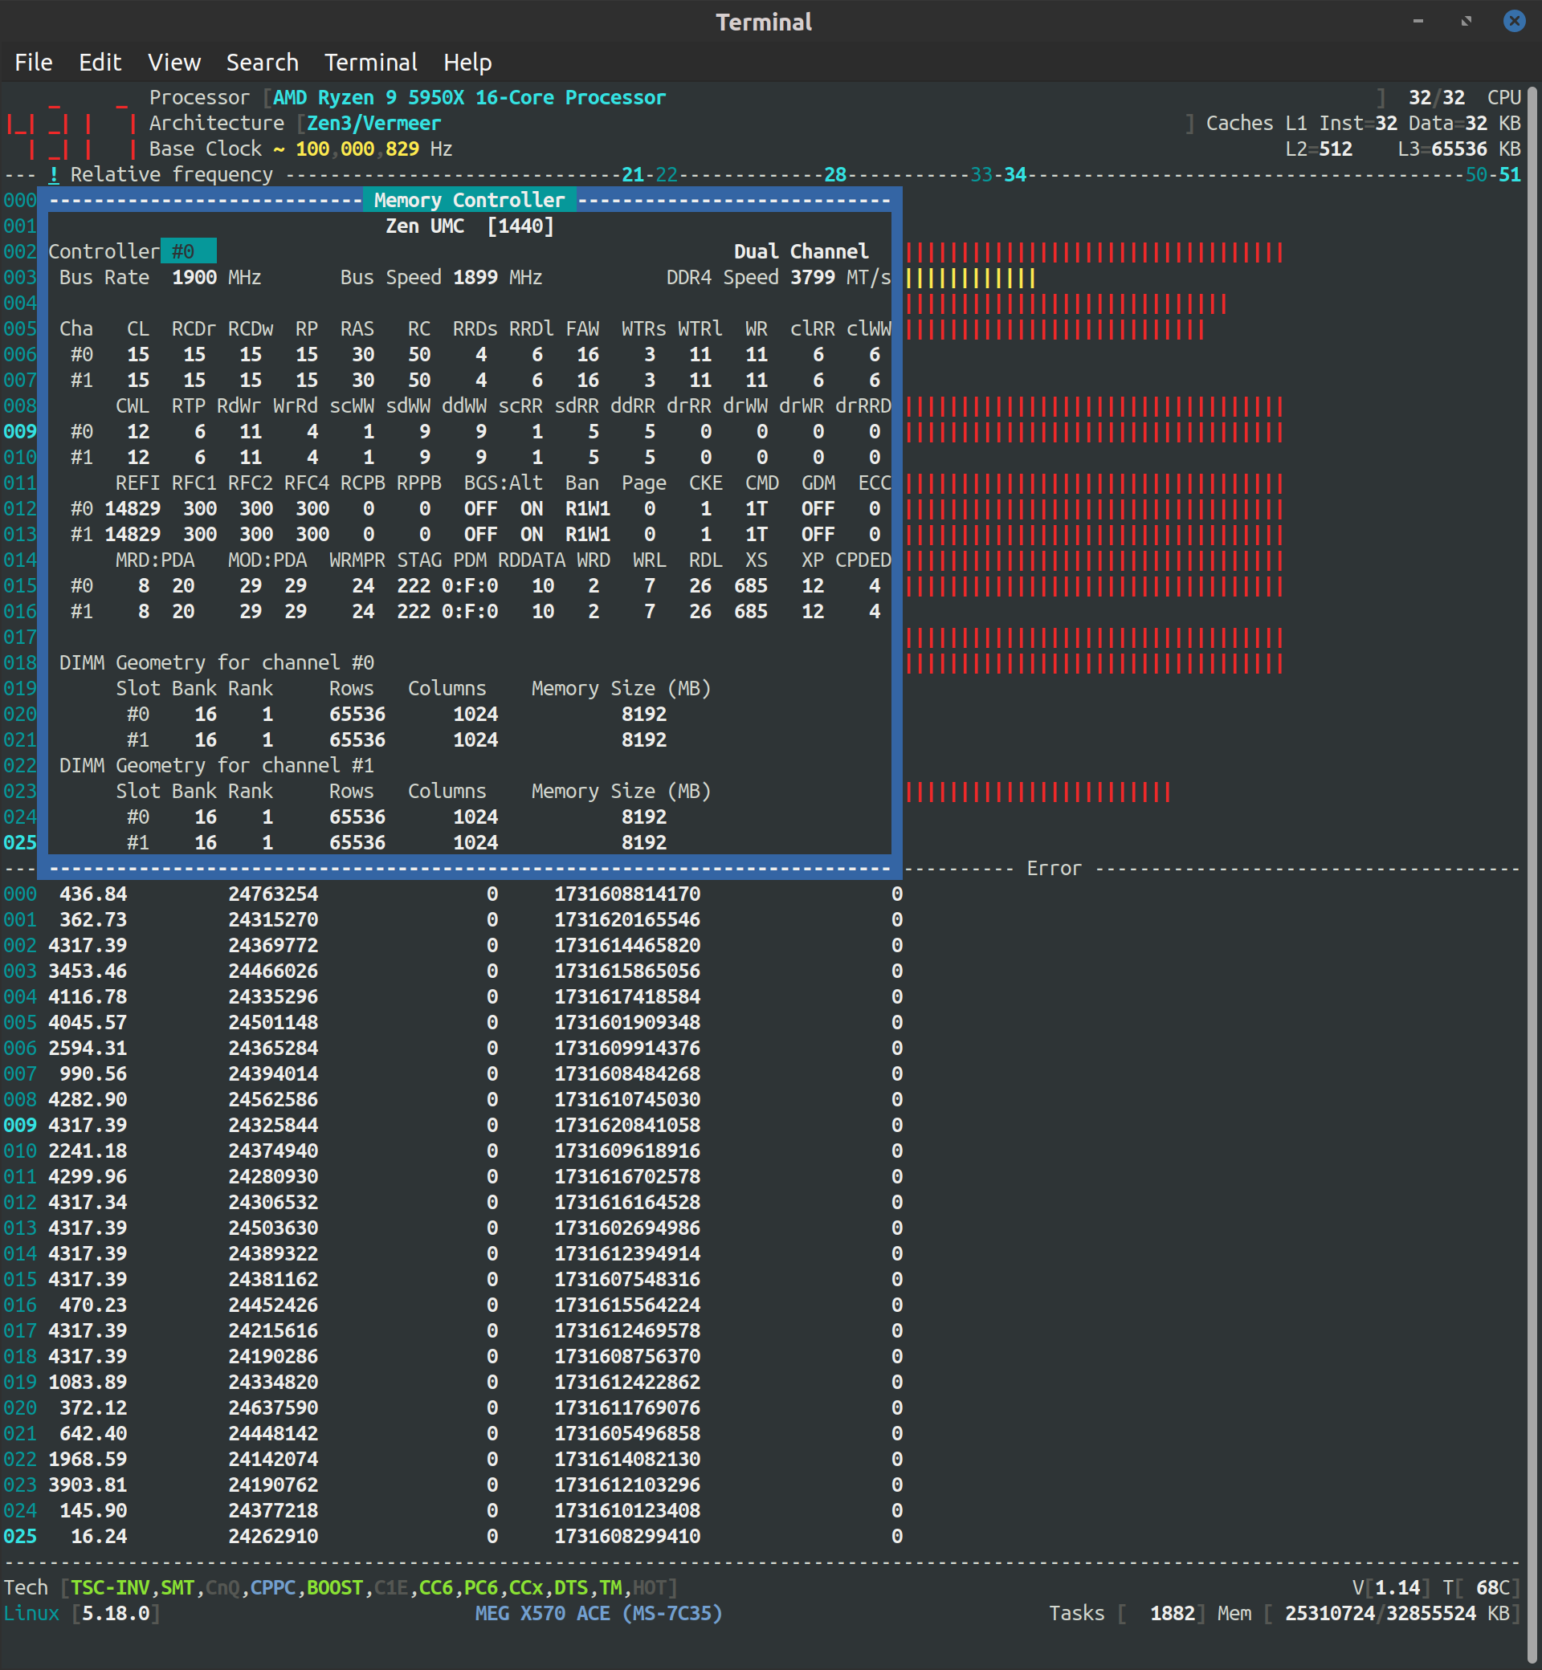Click CPU 025 frequency 16.24
1542x1670 pixels.
99,1537
